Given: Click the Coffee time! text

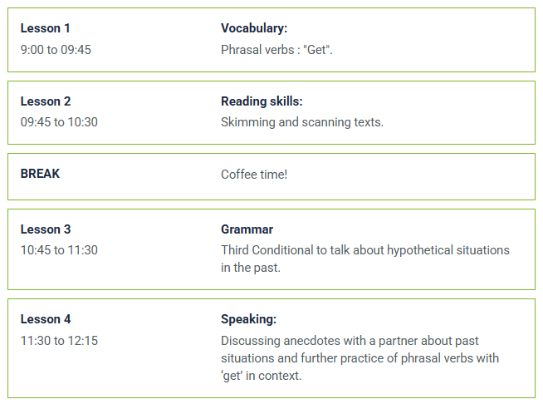Looking at the screenshot, I should pyautogui.click(x=254, y=175).
